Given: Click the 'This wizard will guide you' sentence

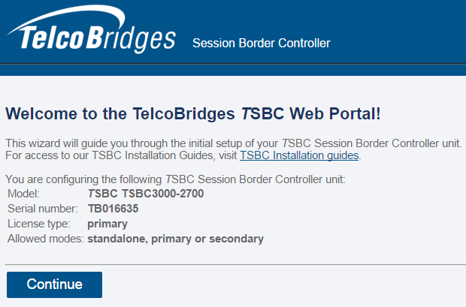Looking at the screenshot, I should point(233,143).
